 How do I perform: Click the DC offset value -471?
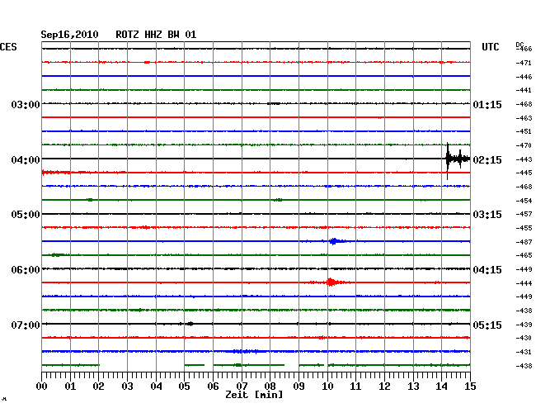[524, 63]
